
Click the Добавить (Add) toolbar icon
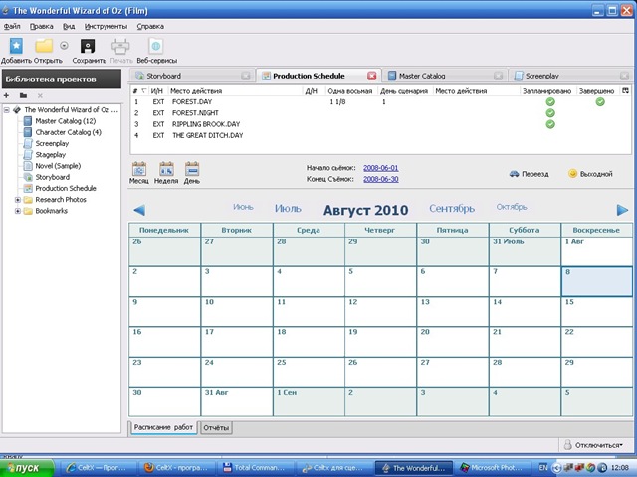(16, 46)
